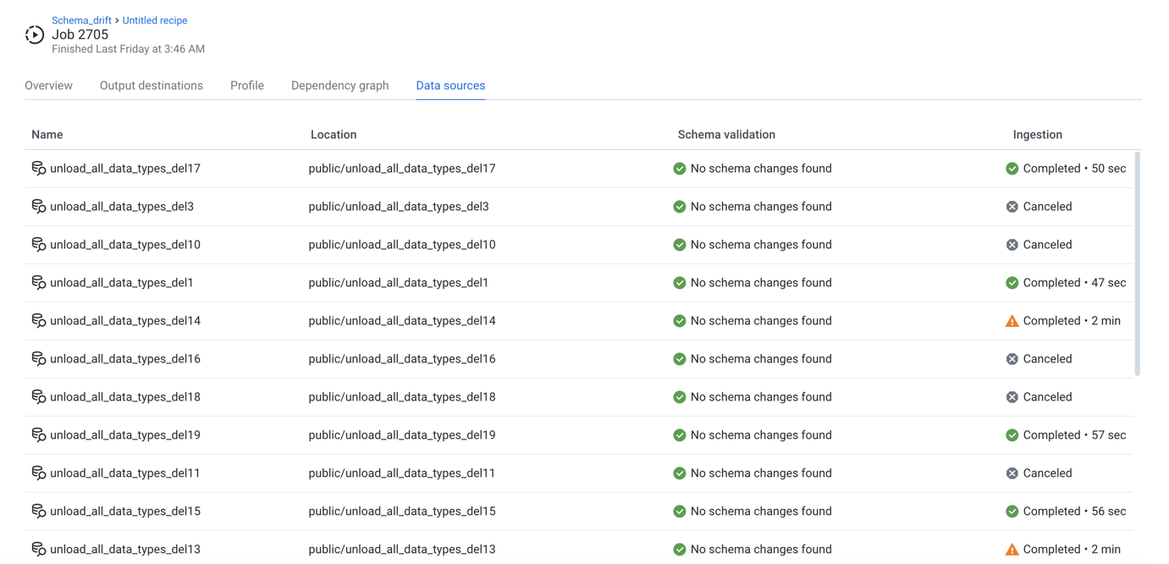Click the schema validation check icon for del10
Viewport: 1169px width, 564px height.
[680, 244]
